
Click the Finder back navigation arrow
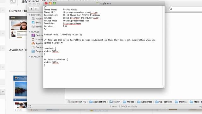pyautogui.click(x=31, y=9)
